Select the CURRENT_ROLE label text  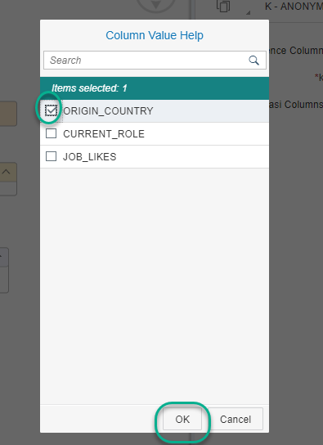point(104,133)
